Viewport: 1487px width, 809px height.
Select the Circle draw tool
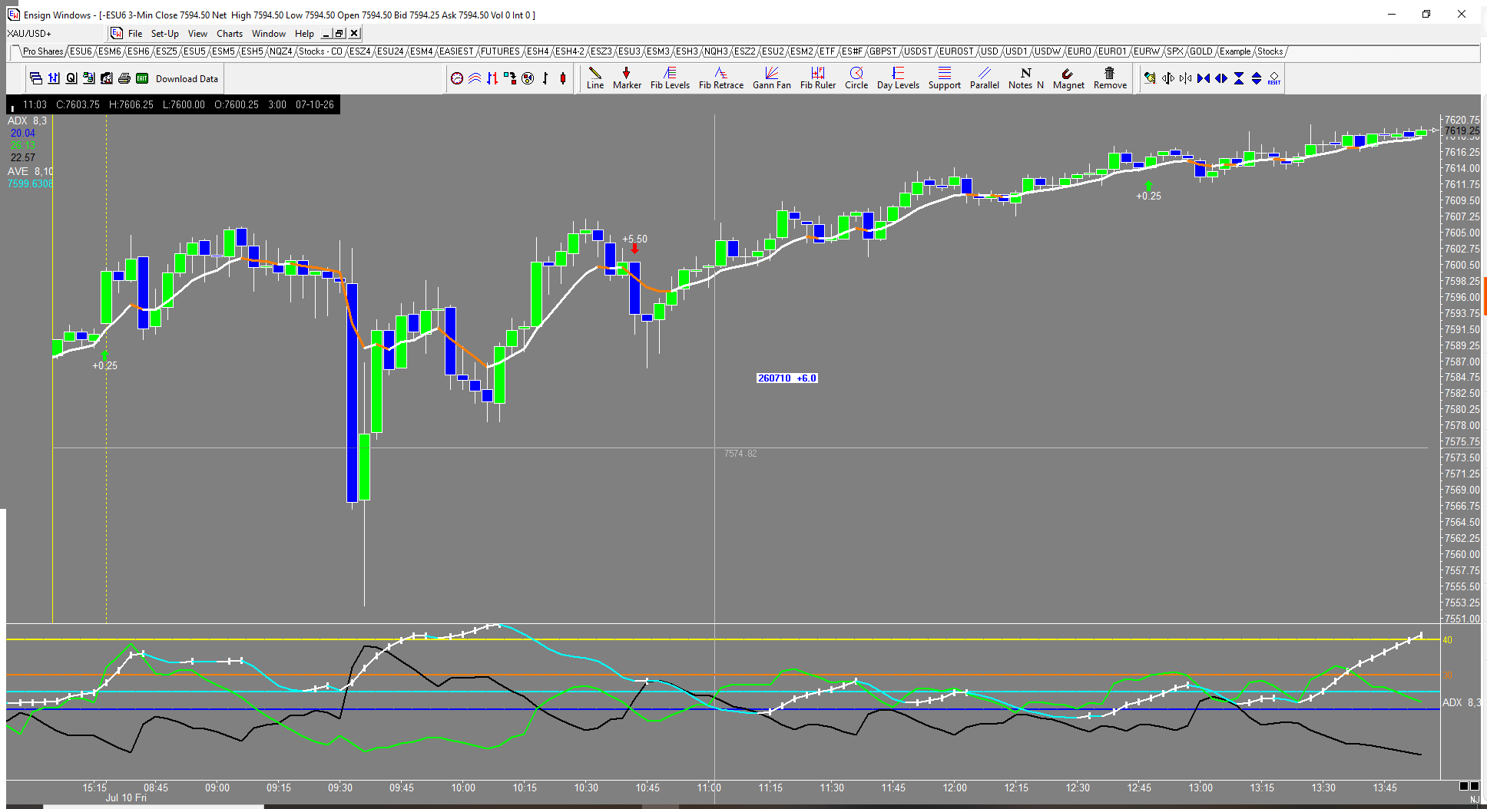(x=856, y=78)
